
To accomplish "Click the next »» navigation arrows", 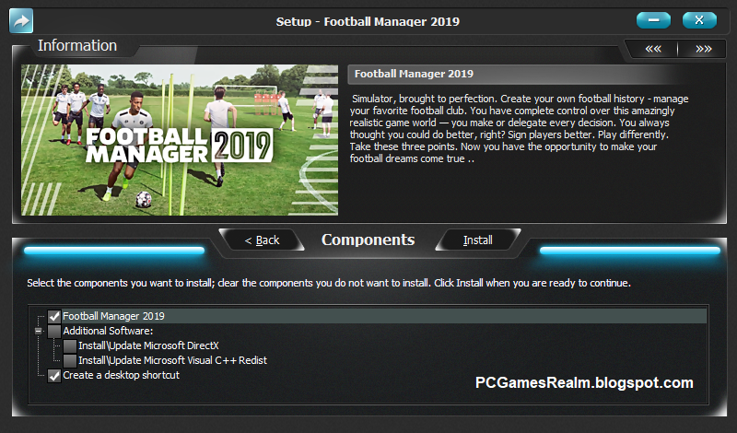I will click(703, 49).
